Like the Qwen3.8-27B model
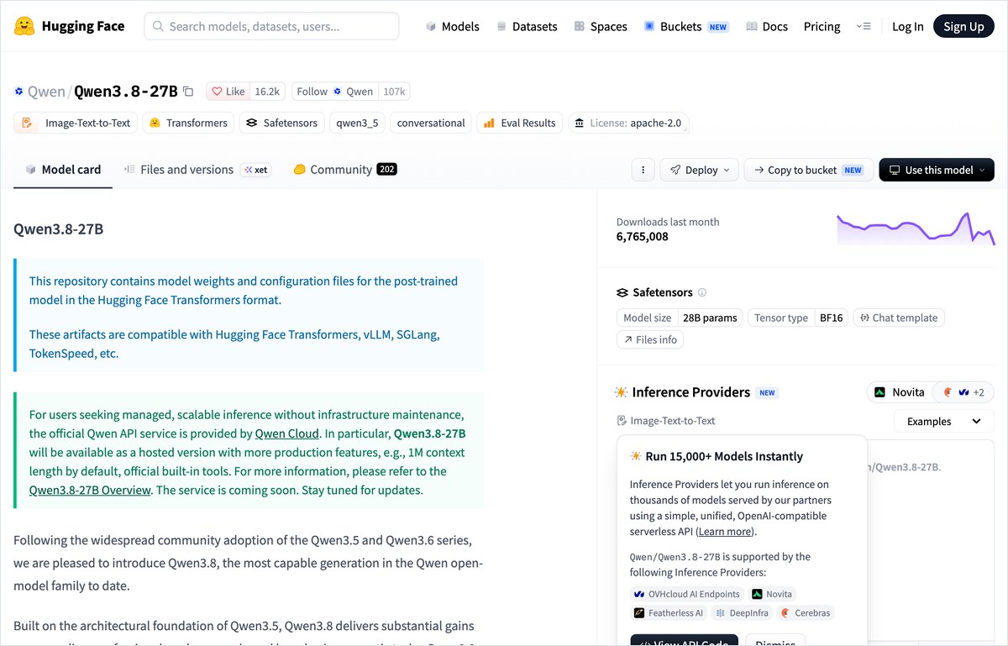 (x=228, y=92)
